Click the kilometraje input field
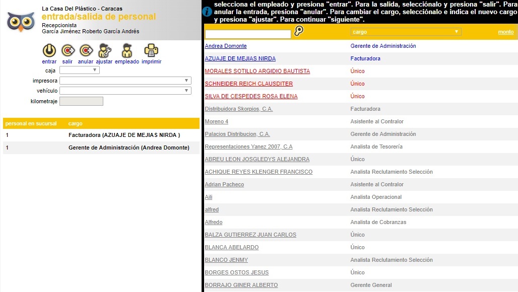 pyautogui.click(x=81, y=101)
